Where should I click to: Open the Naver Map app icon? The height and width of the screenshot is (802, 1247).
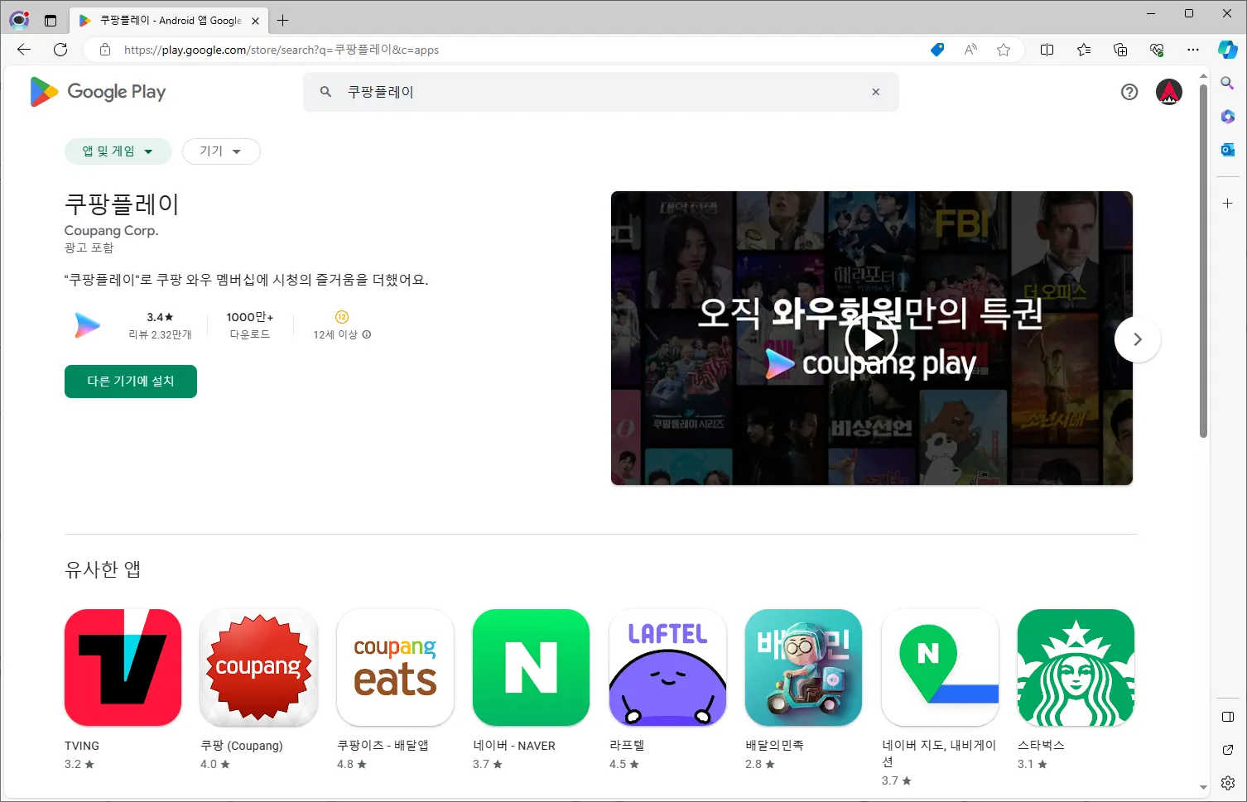[x=940, y=667]
